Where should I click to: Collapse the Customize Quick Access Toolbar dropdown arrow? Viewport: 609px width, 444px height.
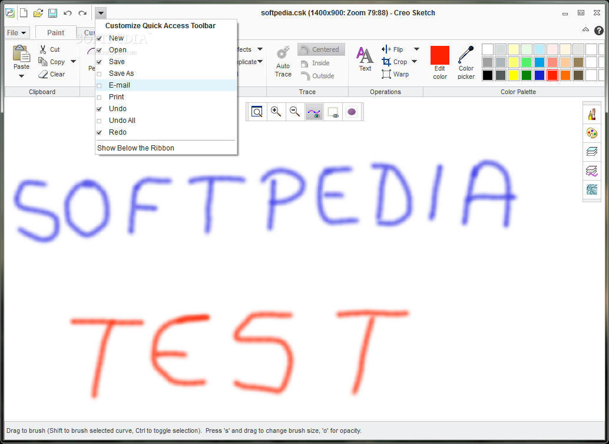click(101, 13)
